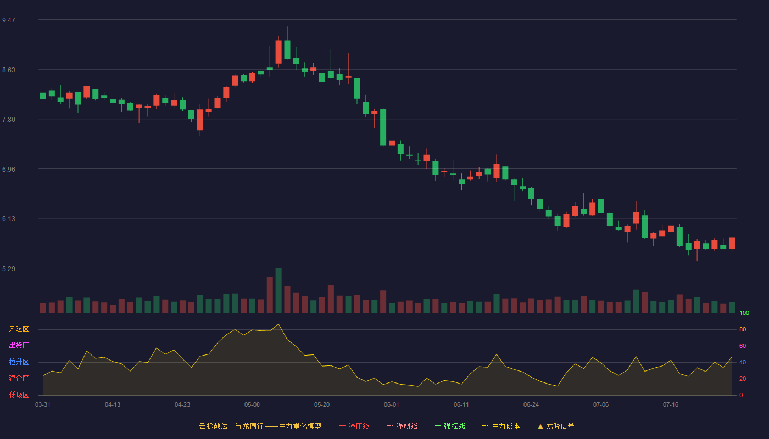Screen dimensions: 769x439
Task: Click the 05-20 date label
Action: point(322,404)
